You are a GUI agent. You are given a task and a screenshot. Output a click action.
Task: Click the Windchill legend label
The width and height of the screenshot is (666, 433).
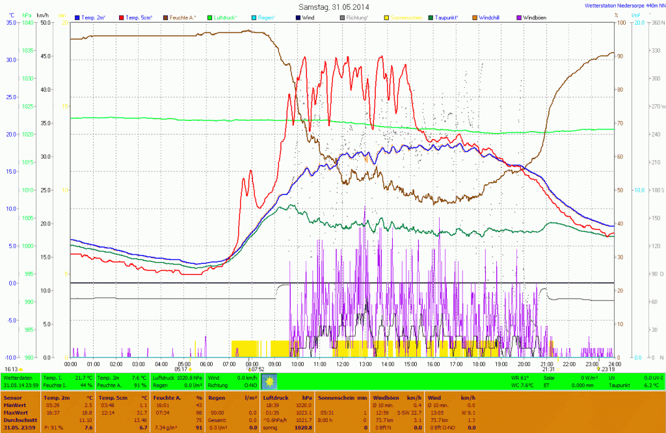tap(494, 17)
